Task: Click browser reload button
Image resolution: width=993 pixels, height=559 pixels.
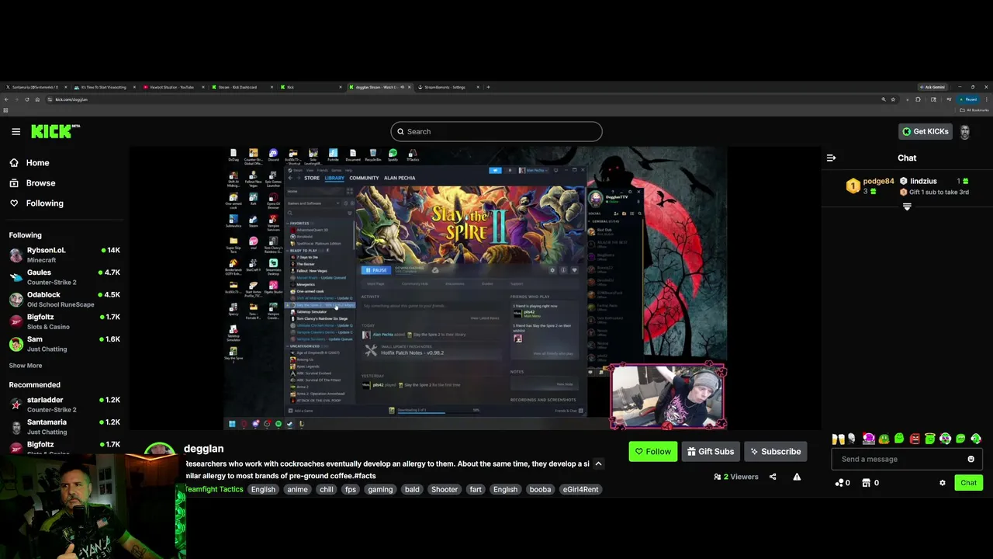Action: [26, 99]
